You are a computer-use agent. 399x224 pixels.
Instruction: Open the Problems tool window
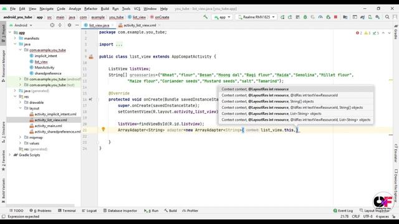[41, 210]
